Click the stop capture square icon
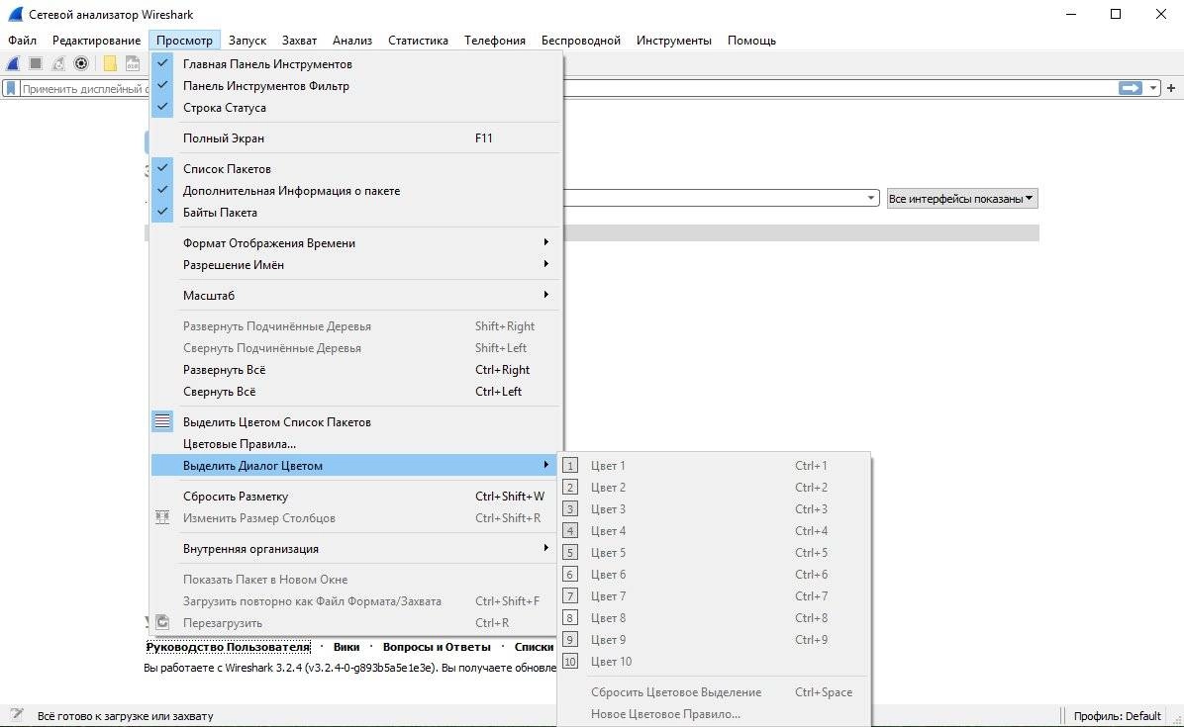Viewport: 1184px width, 727px height. pyautogui.click(x=36, y=64)
